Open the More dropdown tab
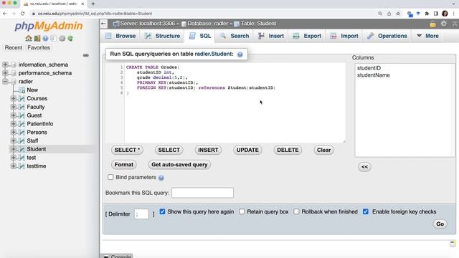 (427, 36)
